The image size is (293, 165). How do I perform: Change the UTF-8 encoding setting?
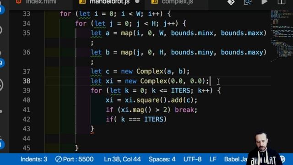(x=192, y=159)
